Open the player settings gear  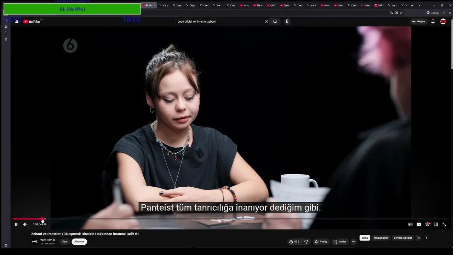point(428,224)
